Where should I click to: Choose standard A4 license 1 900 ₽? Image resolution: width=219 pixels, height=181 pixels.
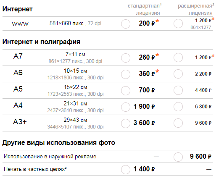click(x=126, y=107)
